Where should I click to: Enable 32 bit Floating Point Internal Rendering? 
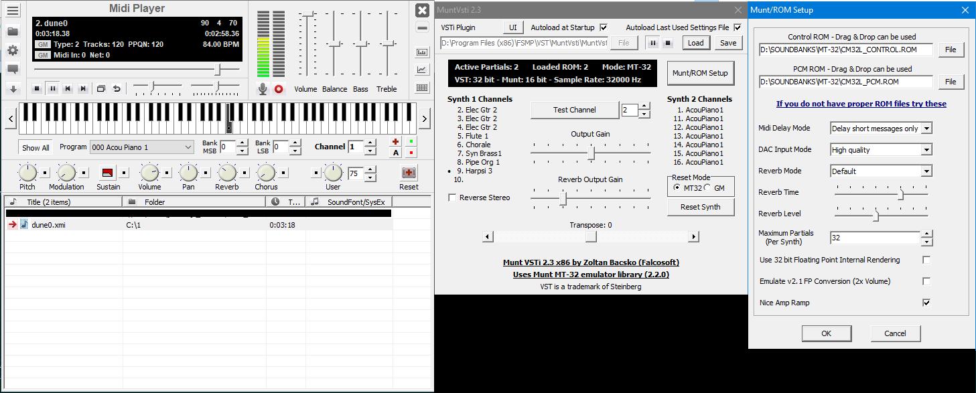926,260
